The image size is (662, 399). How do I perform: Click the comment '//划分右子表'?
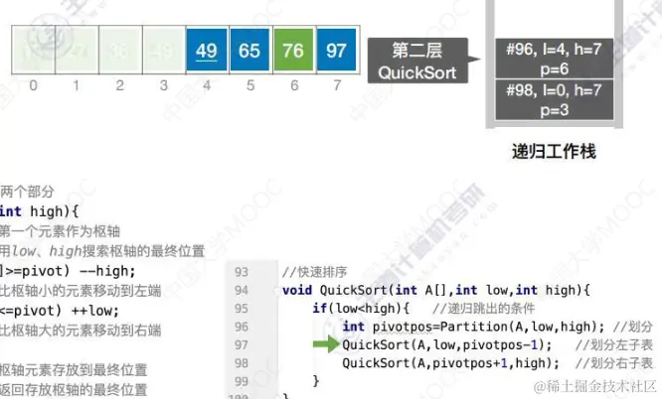point(614,363)
